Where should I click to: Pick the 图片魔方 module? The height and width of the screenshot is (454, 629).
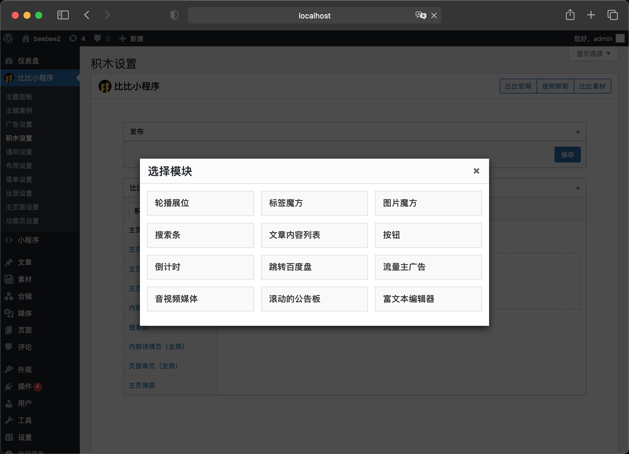click(428, 203)
